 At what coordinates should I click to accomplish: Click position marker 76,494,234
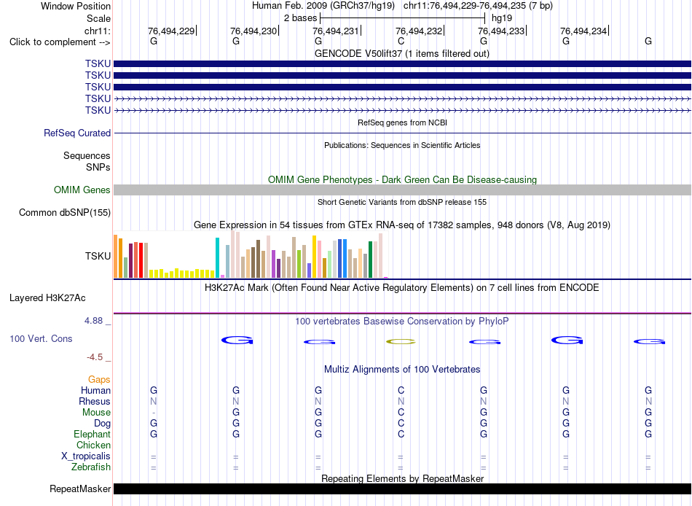583,31
